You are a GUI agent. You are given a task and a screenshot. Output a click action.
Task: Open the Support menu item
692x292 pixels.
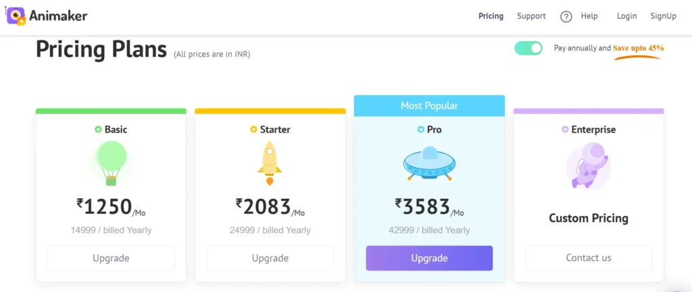tap(531, 16)
